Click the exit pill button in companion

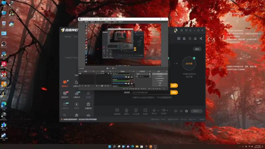(x=197, y=49)
